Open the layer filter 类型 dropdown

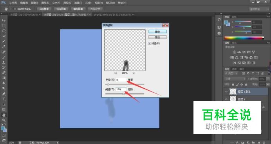coord(231,73)
